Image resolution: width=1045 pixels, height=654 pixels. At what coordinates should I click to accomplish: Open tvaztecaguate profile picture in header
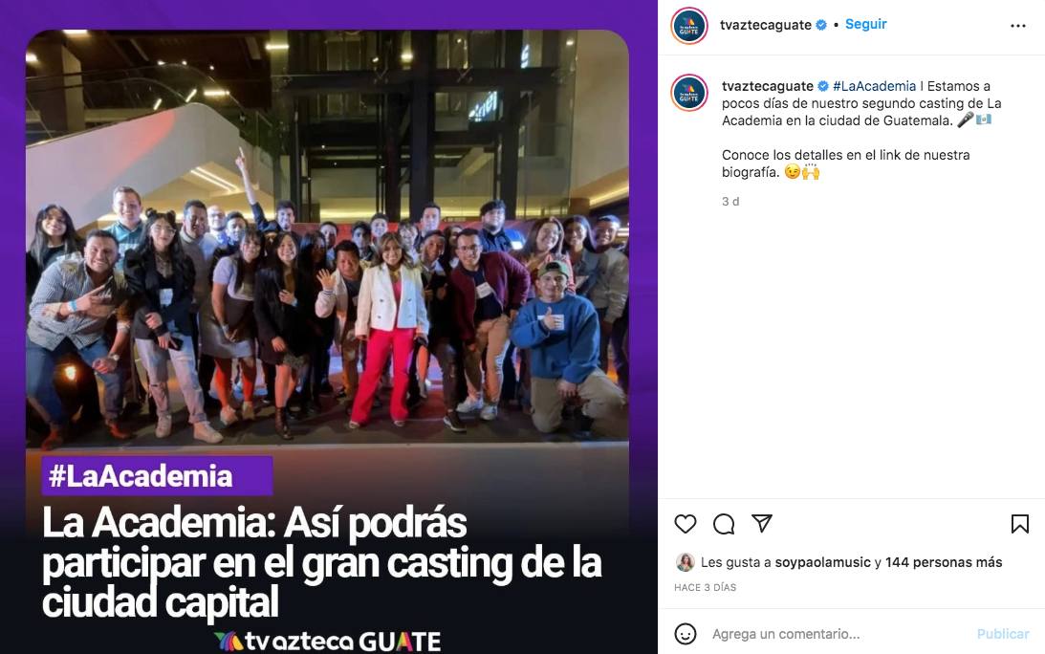point(689,26)
